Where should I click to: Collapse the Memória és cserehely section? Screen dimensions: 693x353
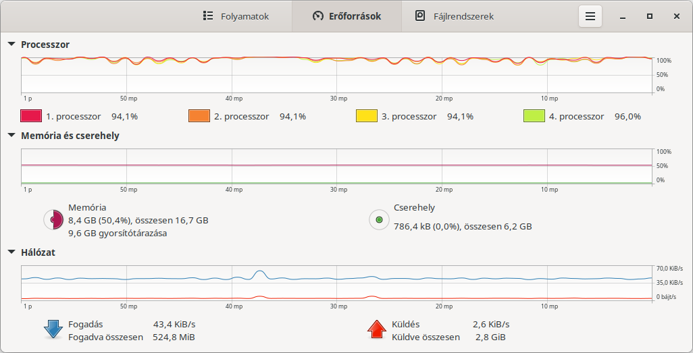tap(11, 136)
